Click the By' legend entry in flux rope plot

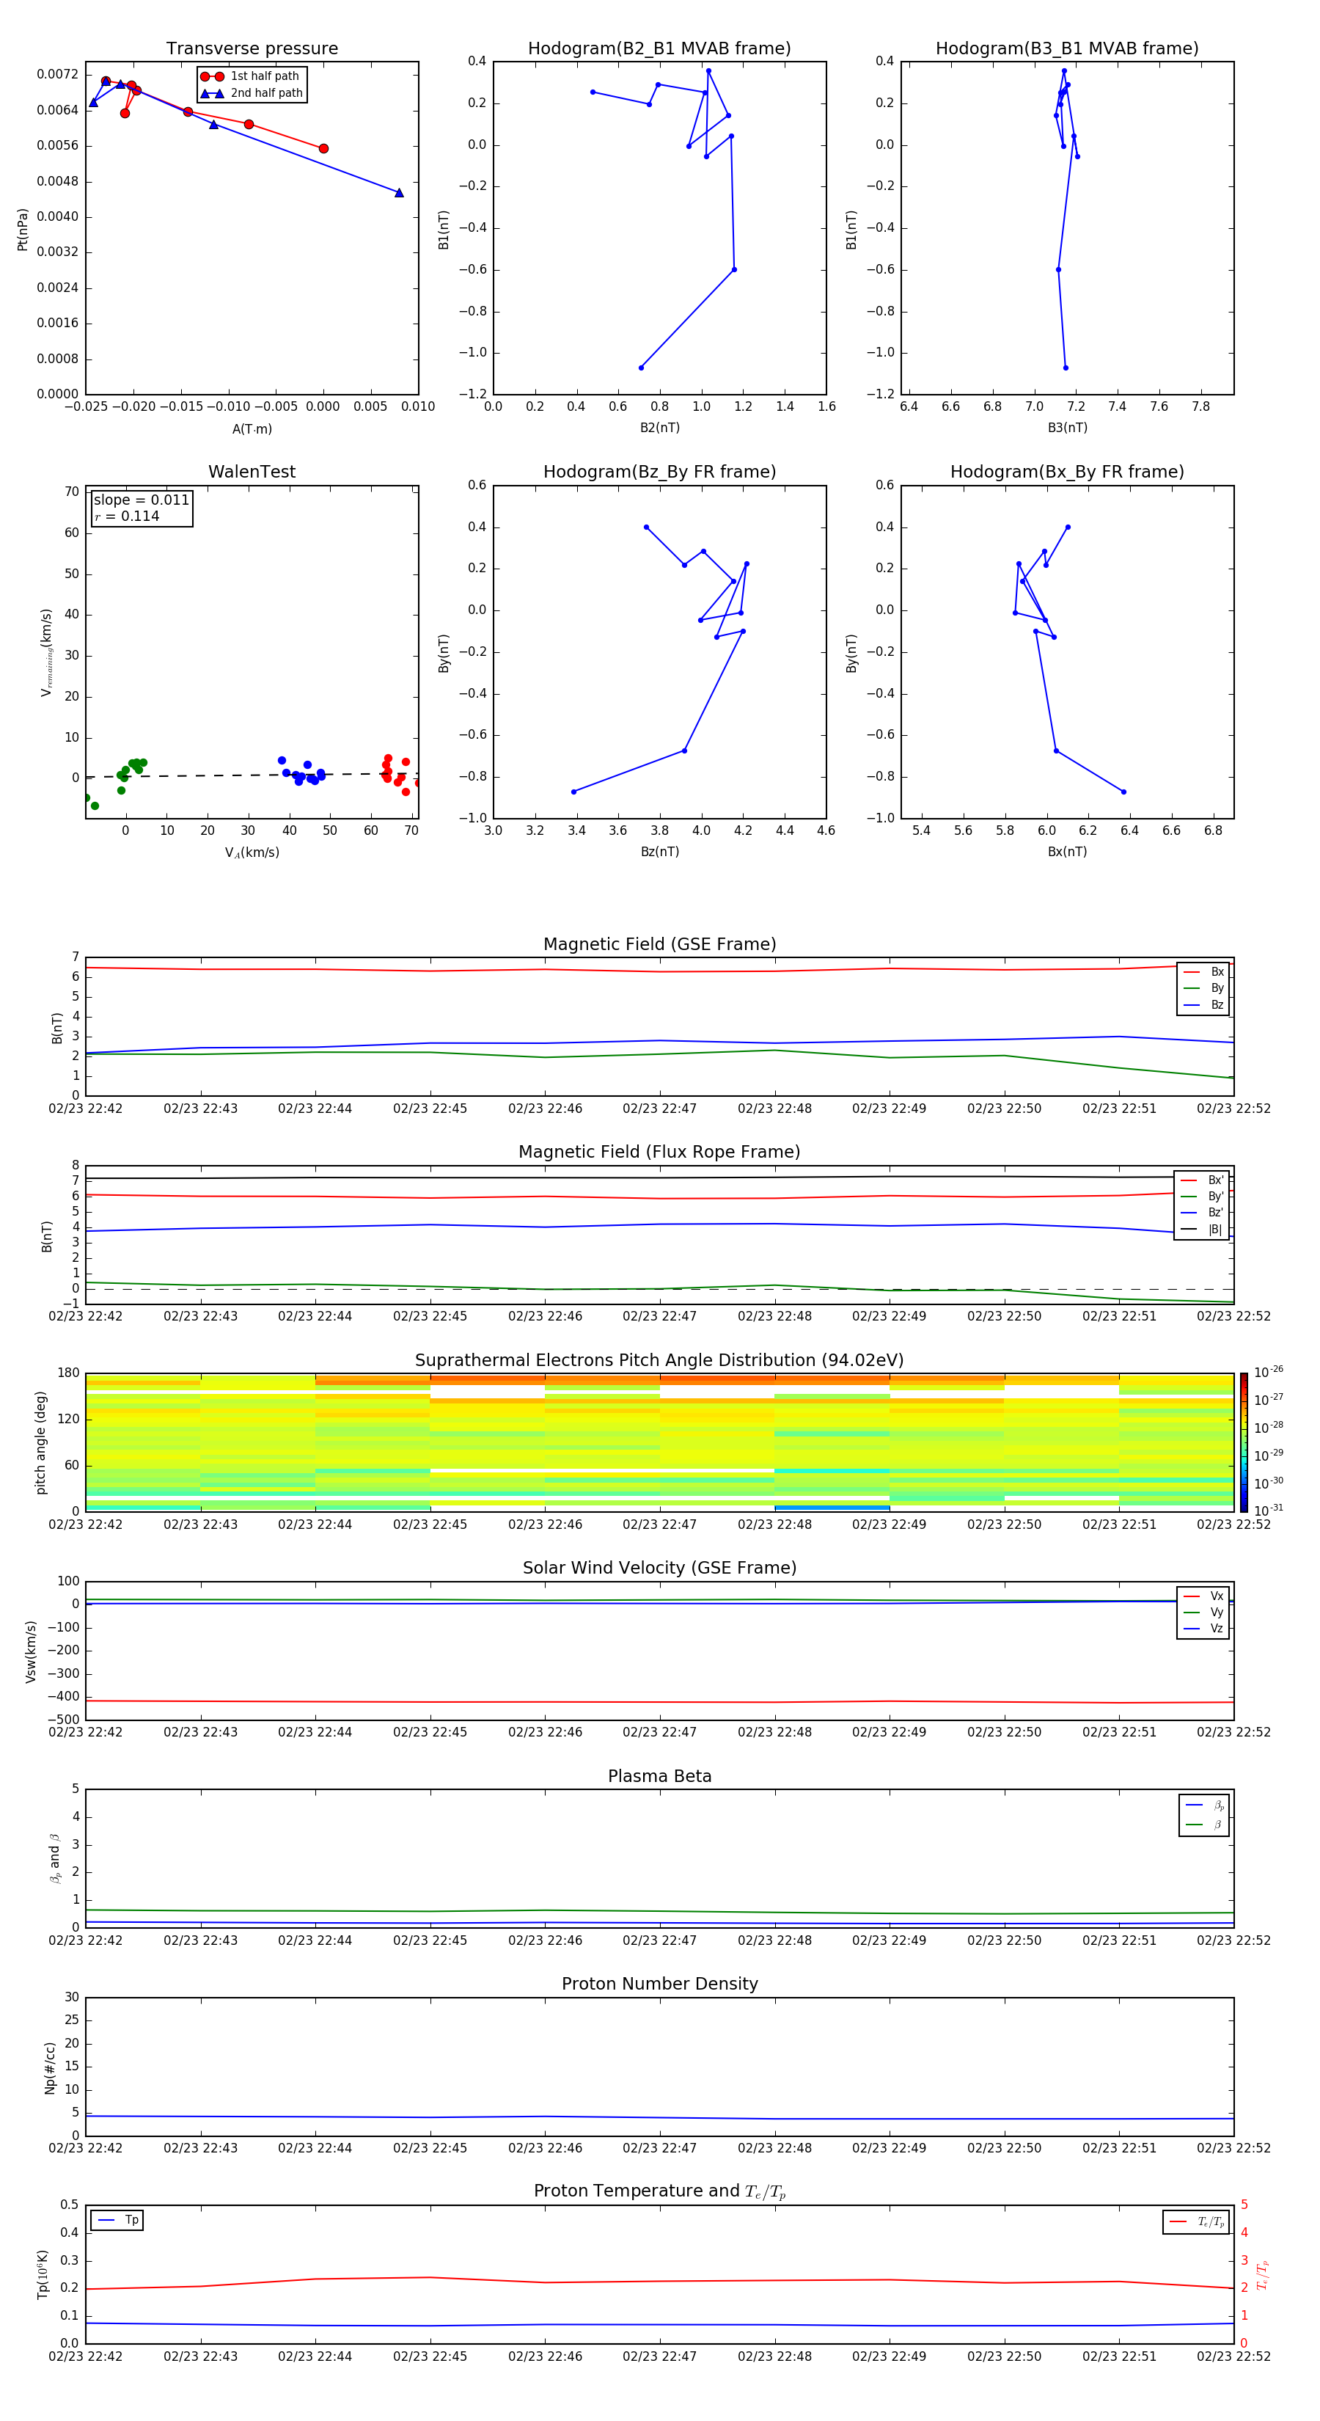(1203, 1197)
